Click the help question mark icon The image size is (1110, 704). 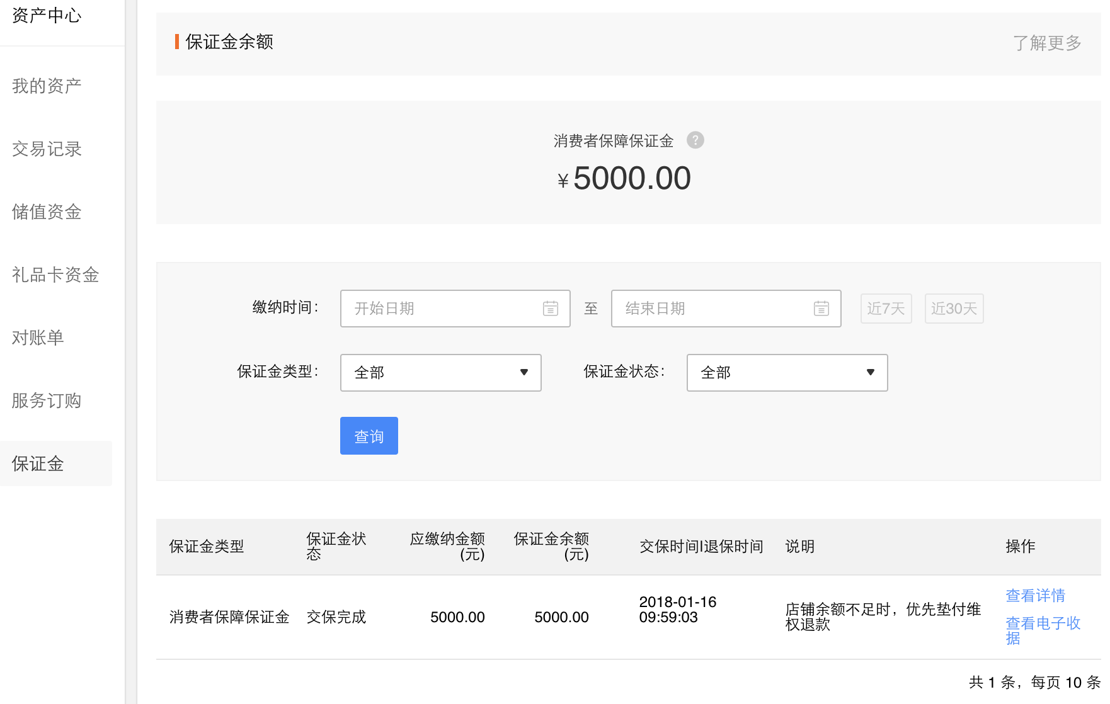coord(695,140)
